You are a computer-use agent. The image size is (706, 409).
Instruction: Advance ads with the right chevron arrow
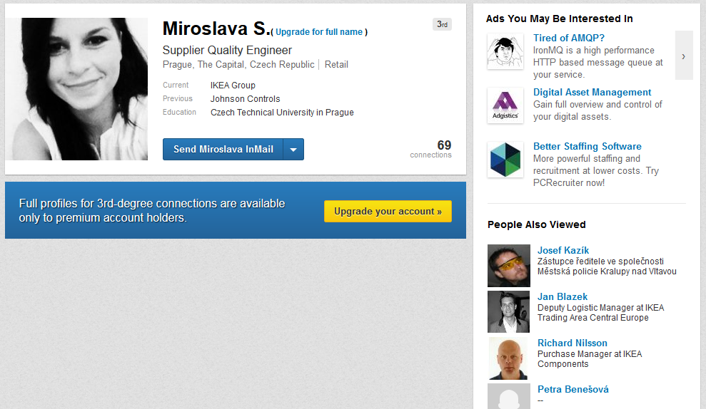[683, 56]
